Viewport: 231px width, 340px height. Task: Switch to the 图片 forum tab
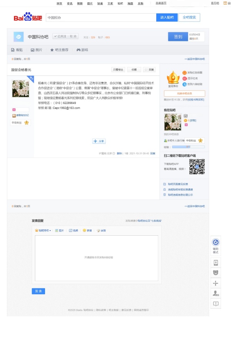click(x=37, y=50)
